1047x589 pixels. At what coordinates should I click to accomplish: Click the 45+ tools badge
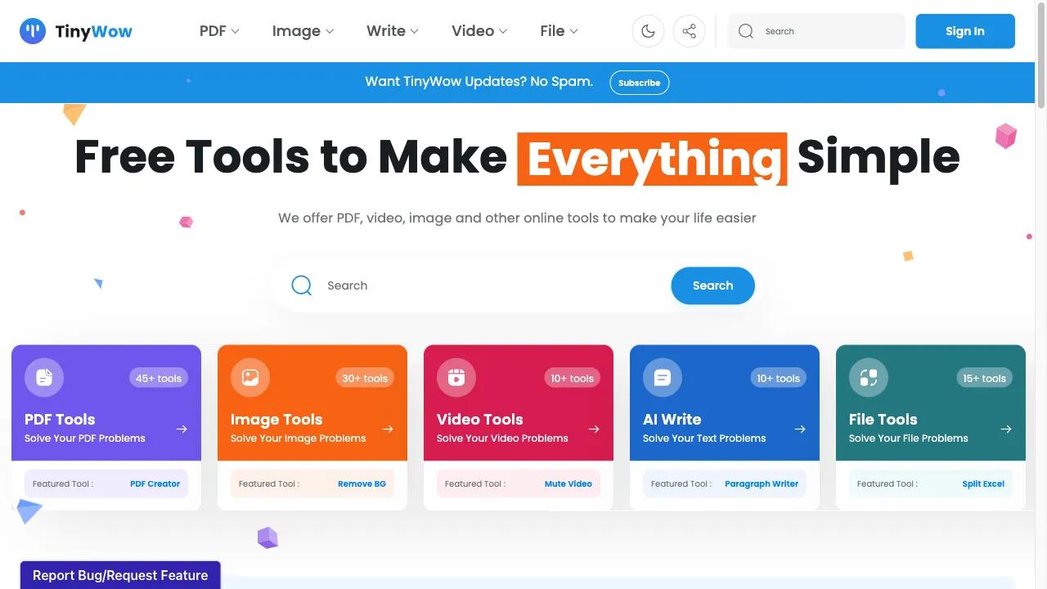click(159, 378)
